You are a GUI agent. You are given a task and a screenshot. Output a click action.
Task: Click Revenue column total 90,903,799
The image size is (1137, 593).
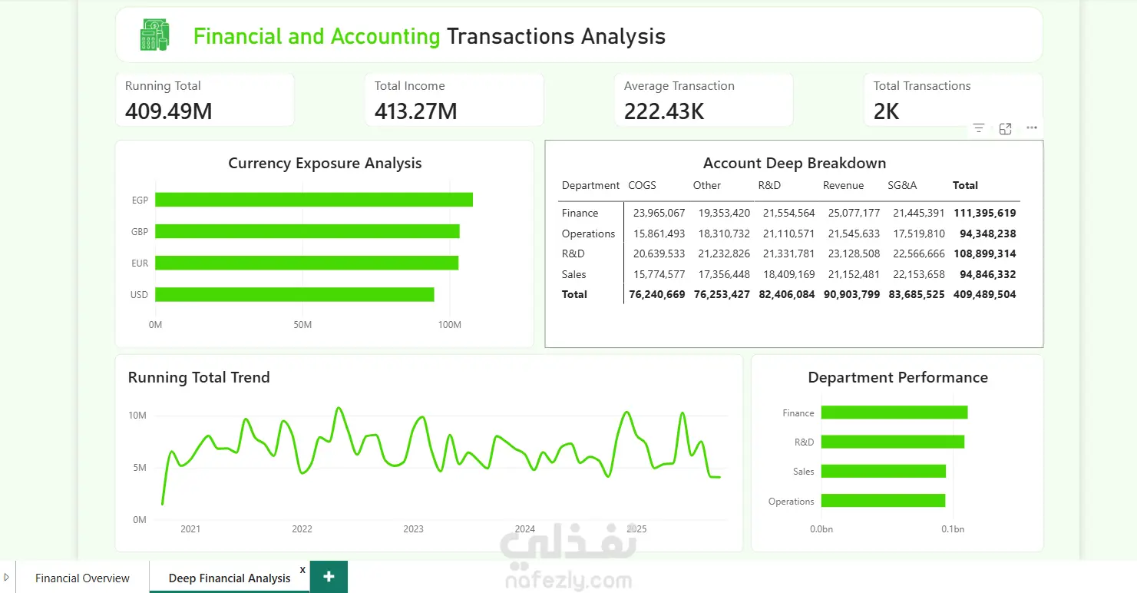tap(851, 294)
